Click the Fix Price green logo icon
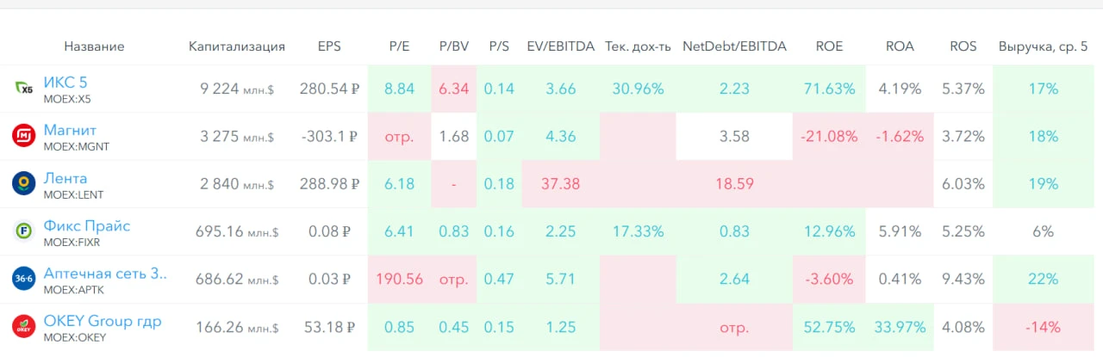Viewport: 1103px width, 357px height. 23,231
